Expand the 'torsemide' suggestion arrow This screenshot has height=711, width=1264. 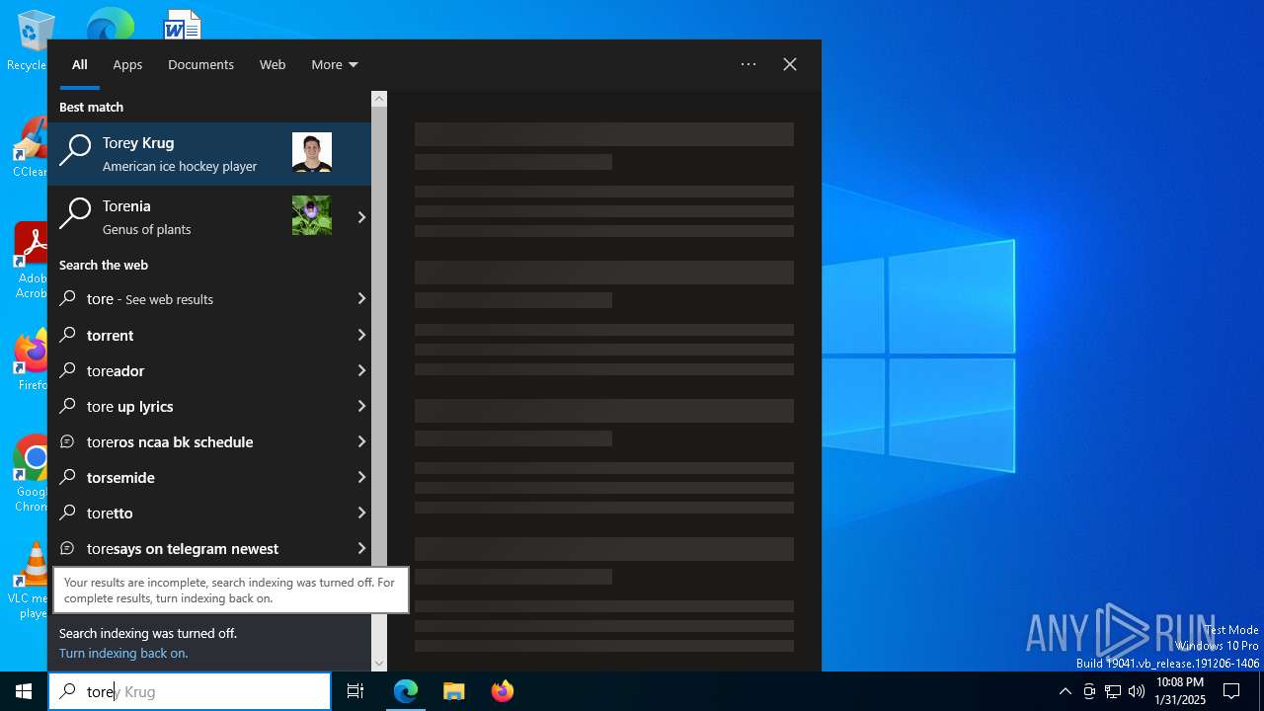coord(361,477)
